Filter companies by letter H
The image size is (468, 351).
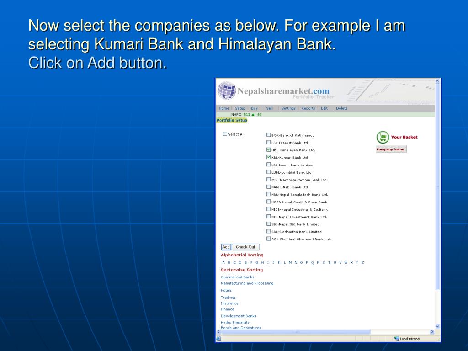click(x=262, y=263)
